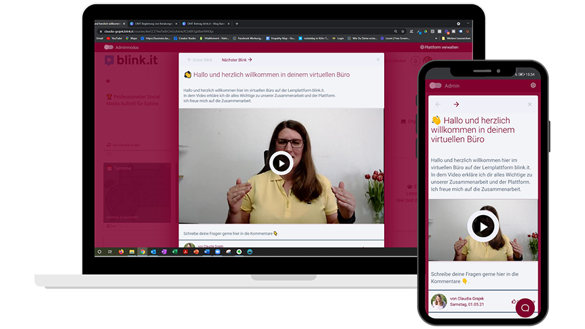Open the Termine card
Screen dimensions: 585x329
tap(137, 193)
